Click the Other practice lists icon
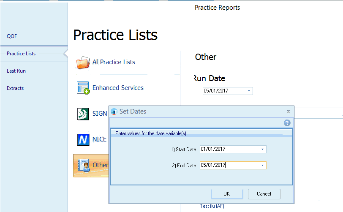 click(83, 165)
